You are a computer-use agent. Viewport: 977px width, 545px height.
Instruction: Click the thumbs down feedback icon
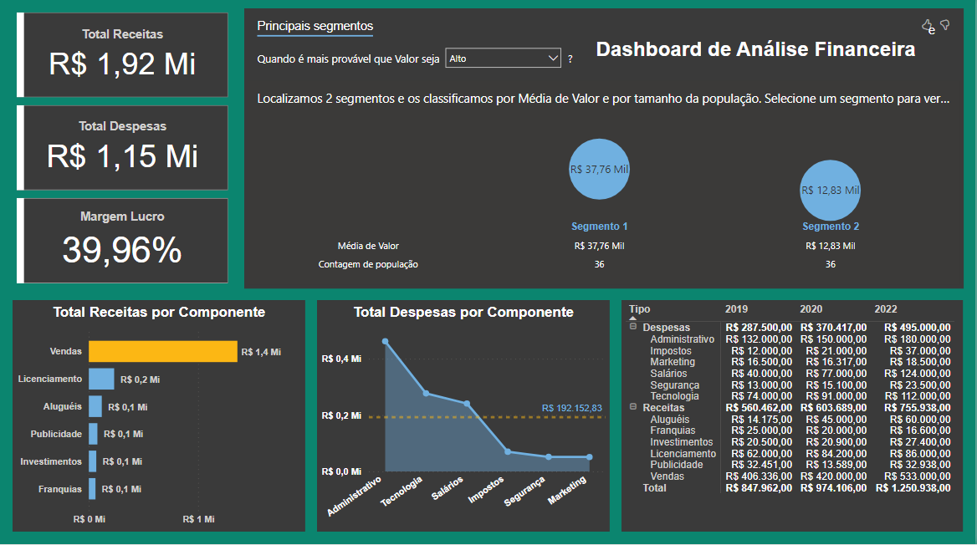[x=944, y=25]
